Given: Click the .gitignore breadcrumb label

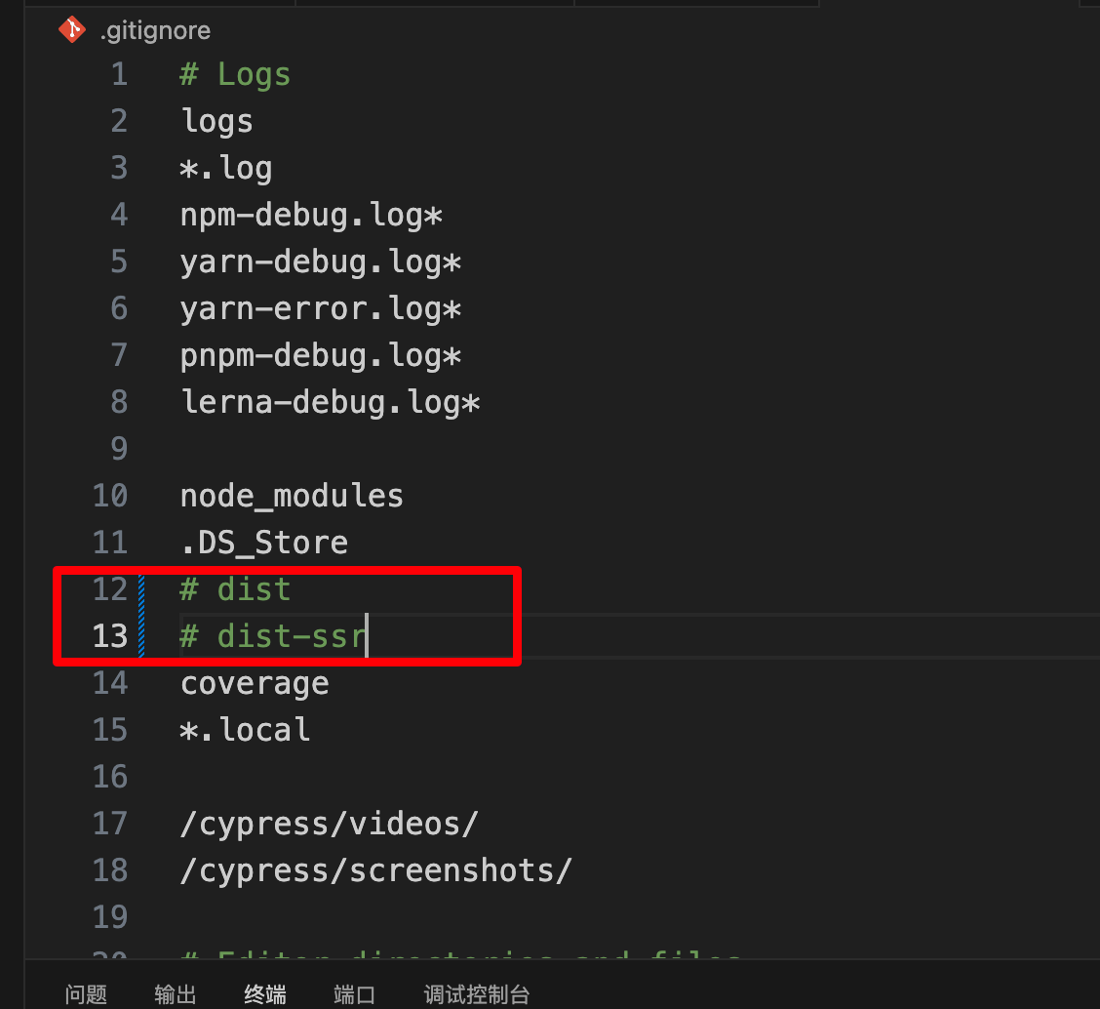Looking at the screenshot, I should click(x=155, y=31).
